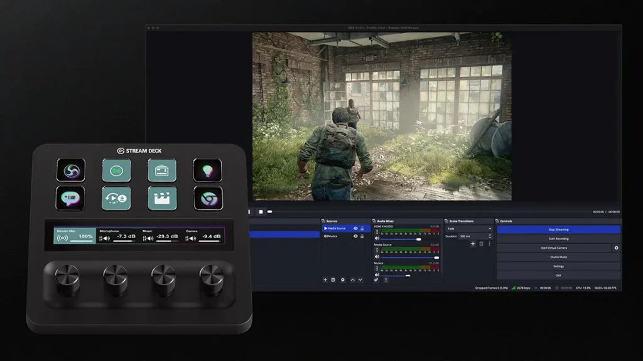Screen dimensions: 643x361
Task: Click the Controls dock header icon
Action: pos(497,221)
